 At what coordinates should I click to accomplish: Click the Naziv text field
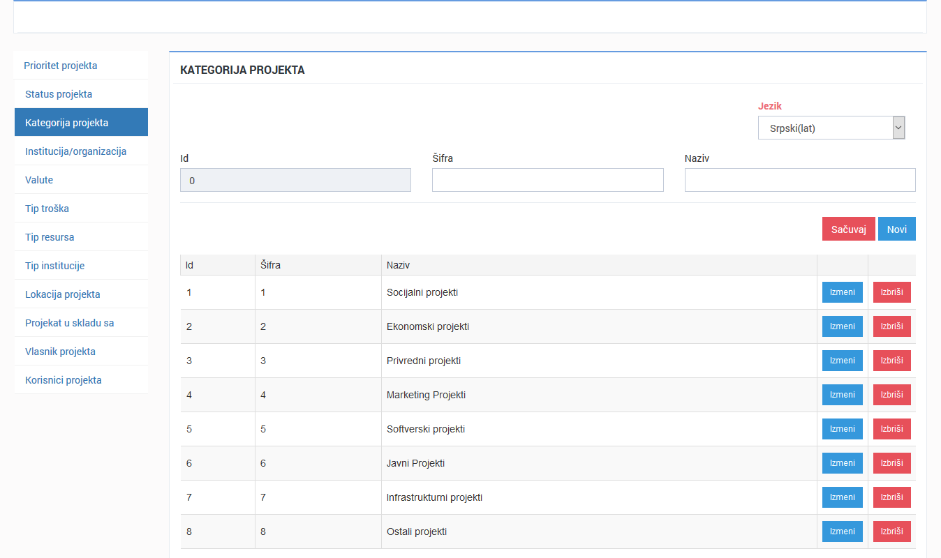coord(799,180)
